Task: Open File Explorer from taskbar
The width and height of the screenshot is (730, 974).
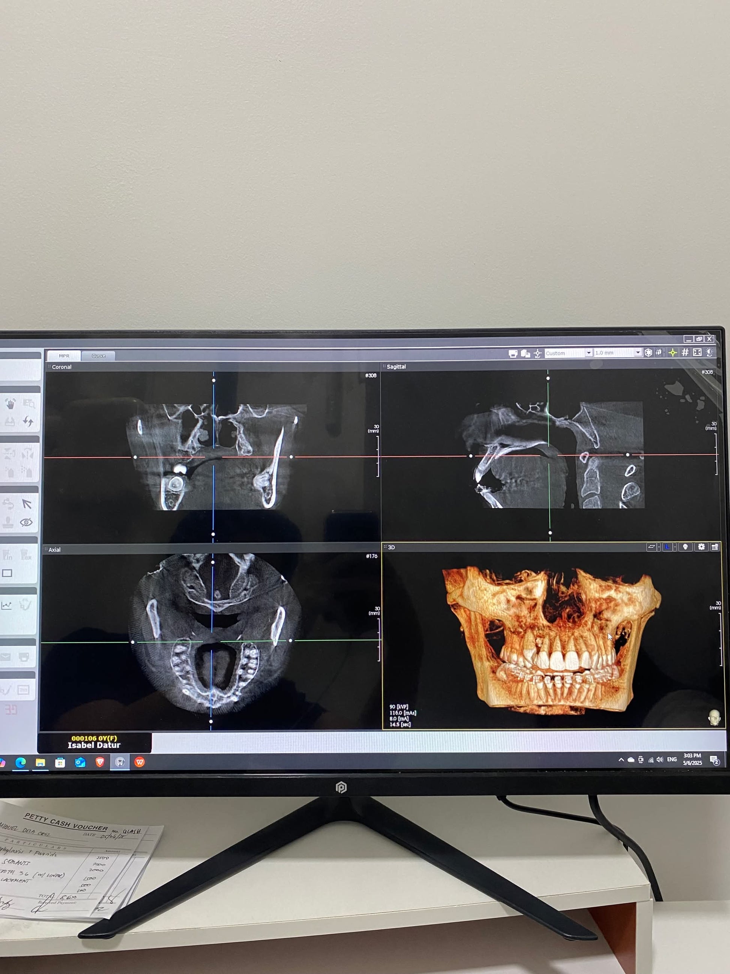Action: click(x=41, y=763)
